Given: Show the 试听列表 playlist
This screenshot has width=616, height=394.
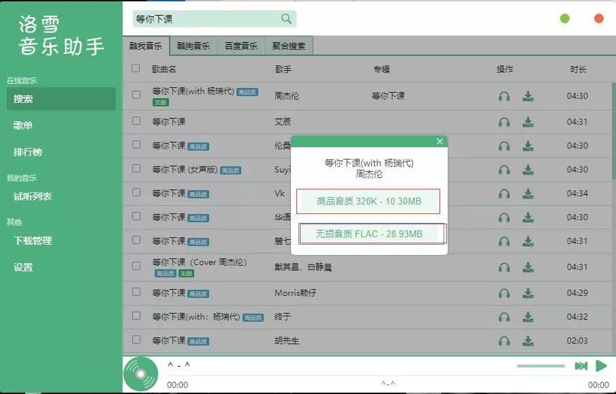Looking at the screenshot, I should [42, 197].
